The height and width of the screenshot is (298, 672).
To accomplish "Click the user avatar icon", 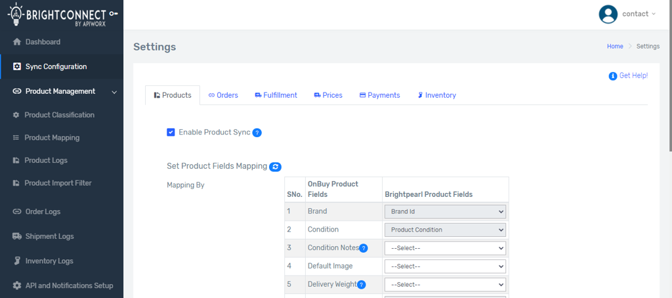I will [608, 14].
